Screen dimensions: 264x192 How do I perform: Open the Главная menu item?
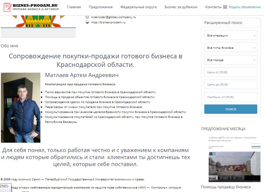pos(74,7)
